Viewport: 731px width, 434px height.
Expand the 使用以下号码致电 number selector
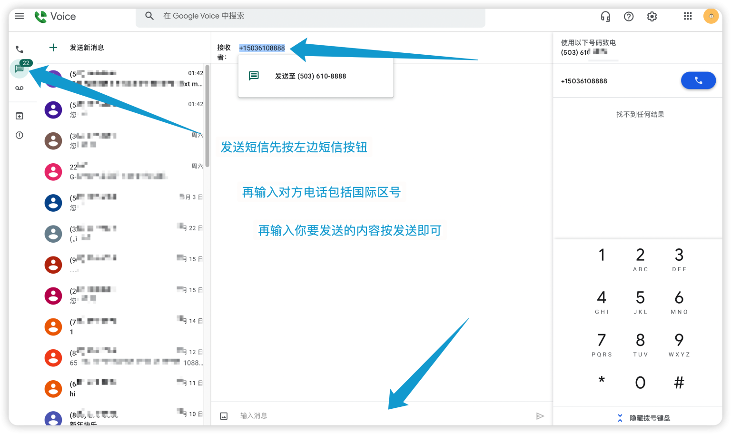[589, 48]
